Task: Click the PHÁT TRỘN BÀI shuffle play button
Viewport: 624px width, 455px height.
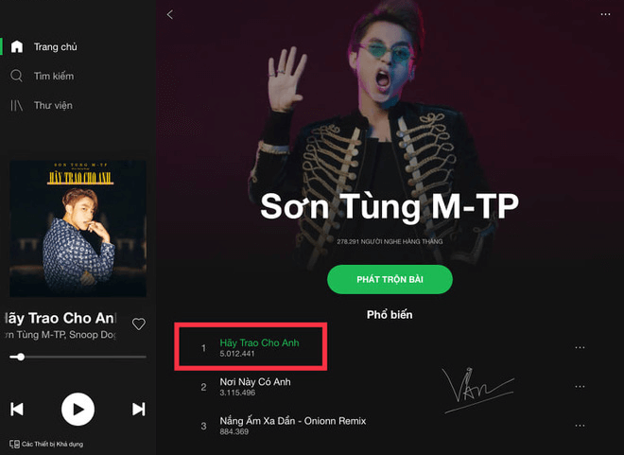Action: point(390,279)
